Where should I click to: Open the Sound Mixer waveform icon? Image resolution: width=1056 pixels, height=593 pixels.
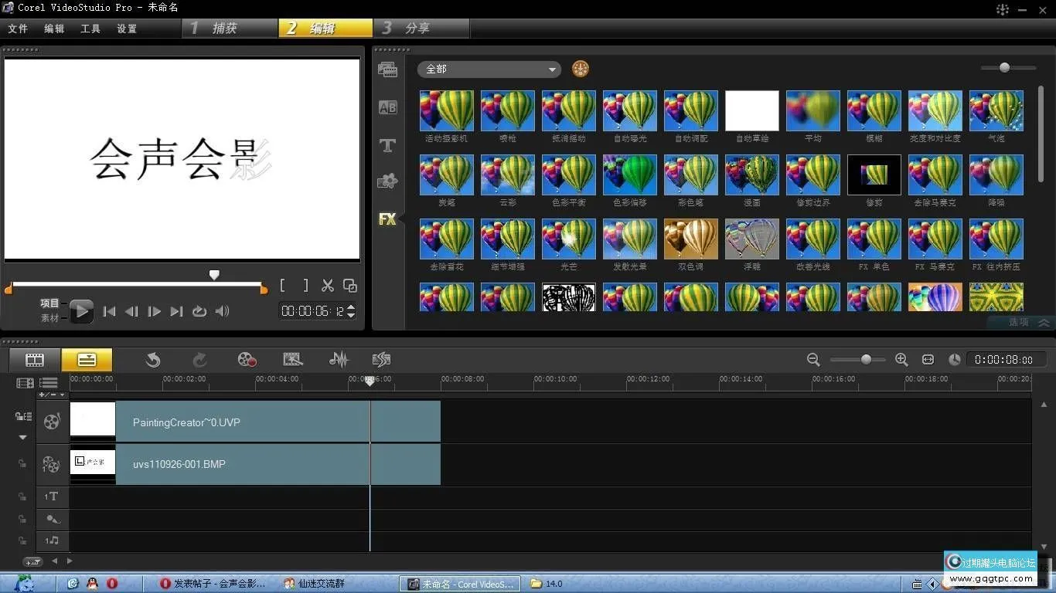point(339,359)
